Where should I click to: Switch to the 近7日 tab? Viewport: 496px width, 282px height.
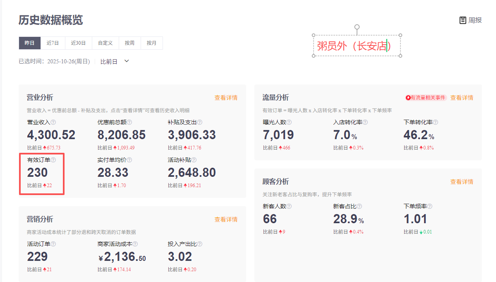(x=53, y=43)
